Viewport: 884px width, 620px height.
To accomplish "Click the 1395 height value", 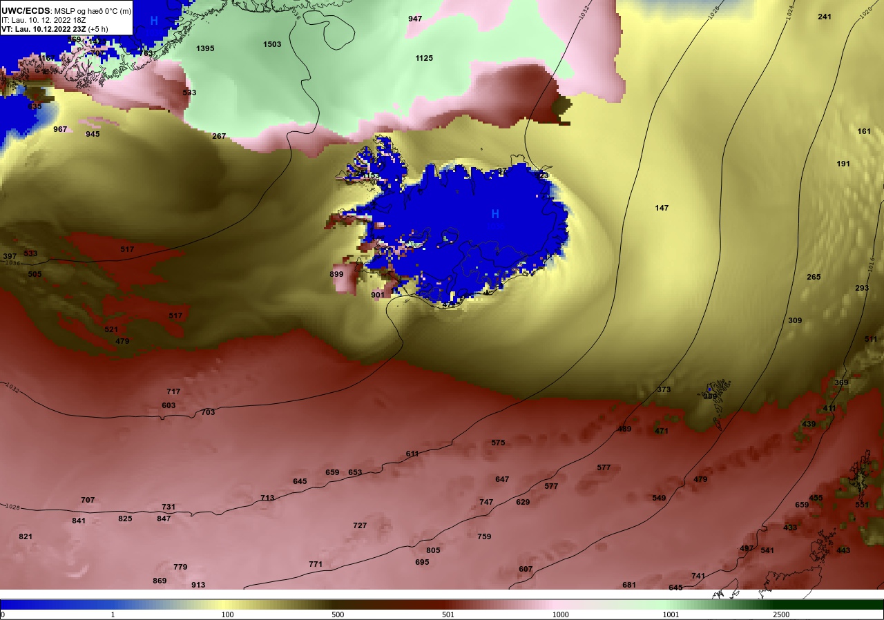I will pyautogui.click(x=205, y=48).
